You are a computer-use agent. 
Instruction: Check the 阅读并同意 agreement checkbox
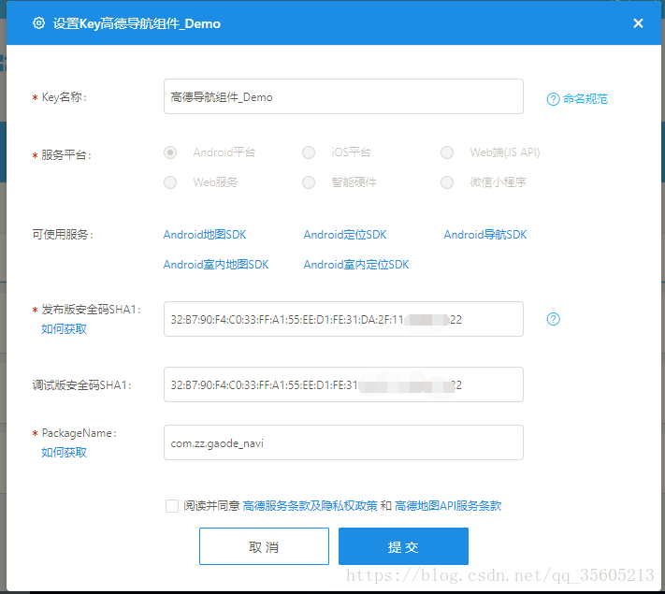172,506
